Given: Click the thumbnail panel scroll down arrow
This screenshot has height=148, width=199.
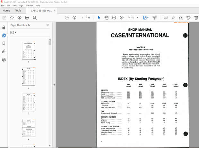Looking at the screenshot, I should click(x=50, y=145).
